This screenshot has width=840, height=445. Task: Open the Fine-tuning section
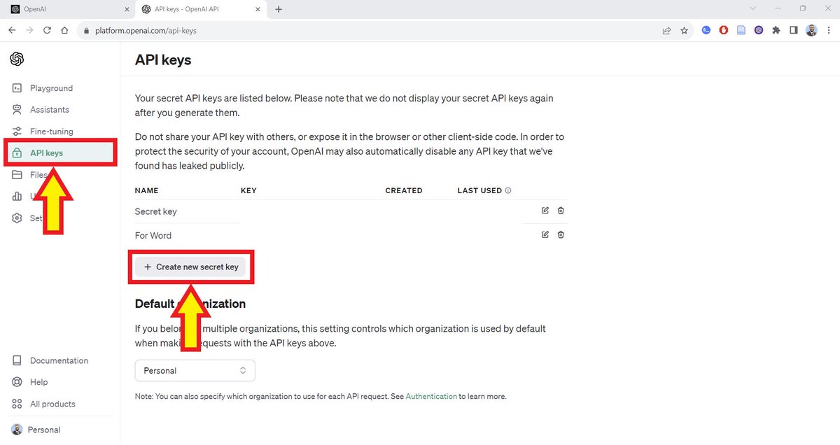click(50, 131)
